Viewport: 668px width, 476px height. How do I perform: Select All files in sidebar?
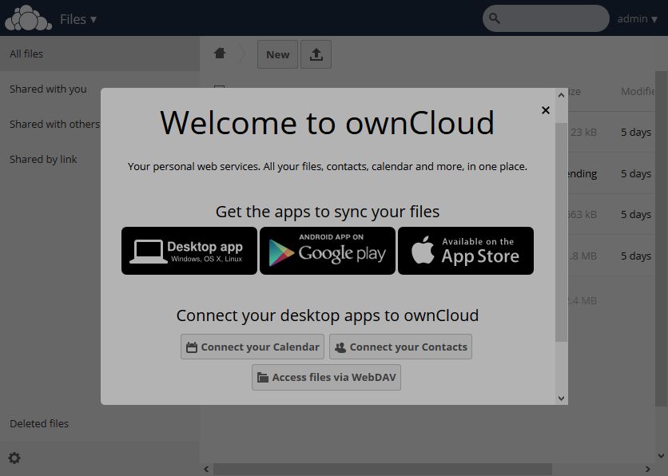(100, 54)
